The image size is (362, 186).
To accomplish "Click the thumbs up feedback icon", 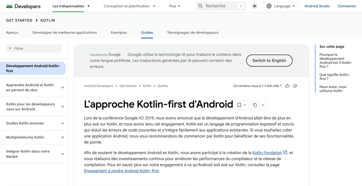I will [x=287, y=86].
